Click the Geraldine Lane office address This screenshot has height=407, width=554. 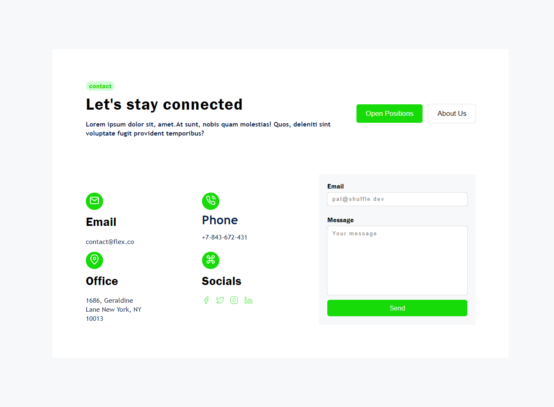coord(114,310)
